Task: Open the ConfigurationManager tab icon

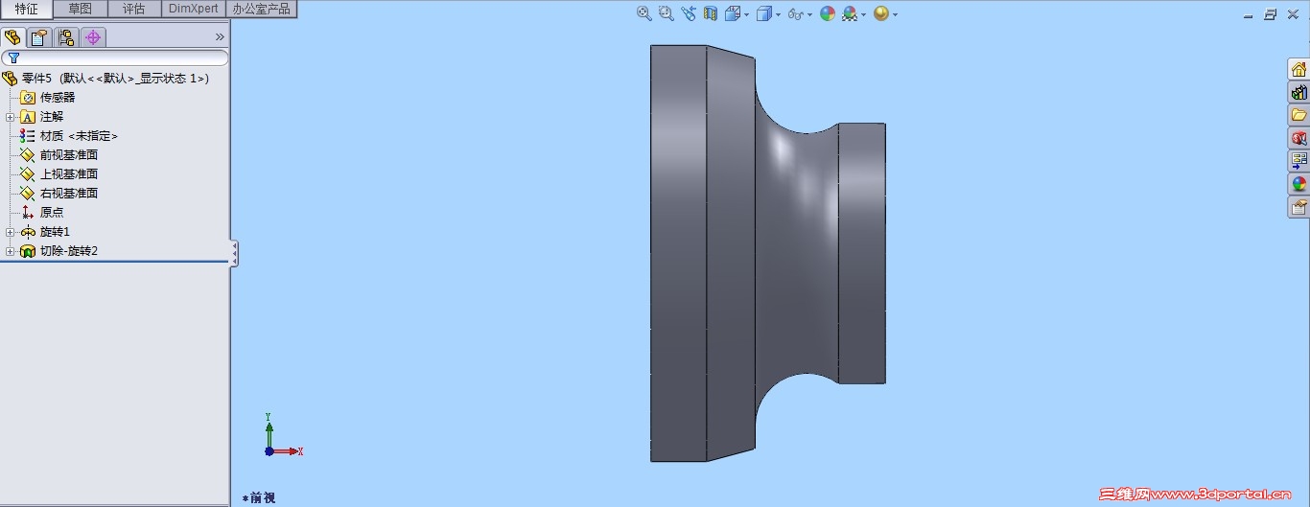Action: tap(66, 37)
